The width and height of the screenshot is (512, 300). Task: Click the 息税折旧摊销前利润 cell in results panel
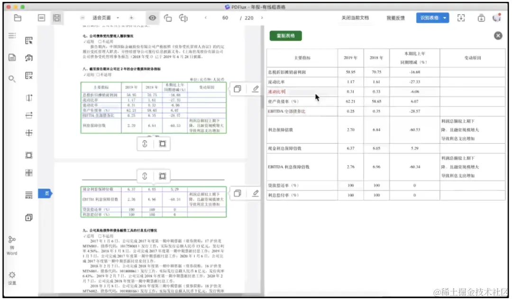pyautogui.click(x=302, y=72)
